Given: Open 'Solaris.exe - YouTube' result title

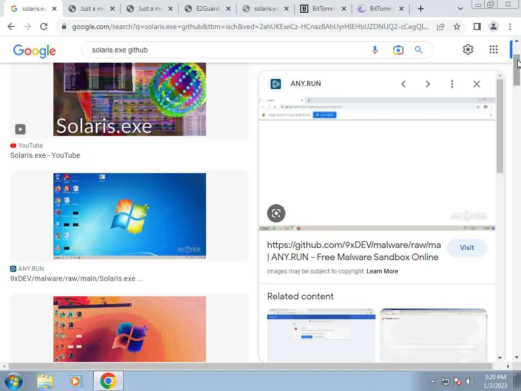Looking at the screenshot, I should [x=45, y=155].
